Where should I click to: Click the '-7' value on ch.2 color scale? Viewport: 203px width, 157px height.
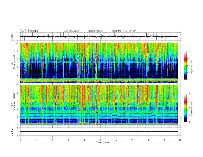point(189,122)
